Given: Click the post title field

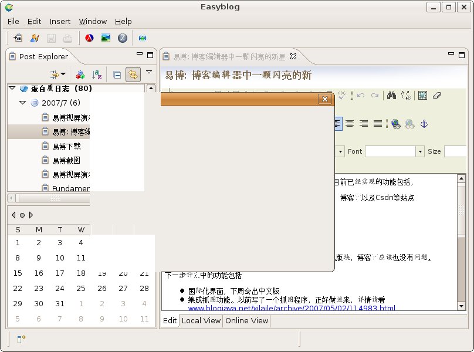Looking at the screenshot, I should click(x=314, y=75).
